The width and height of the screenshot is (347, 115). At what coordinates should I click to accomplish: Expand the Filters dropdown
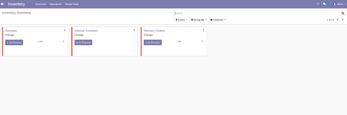coord(181,20)
